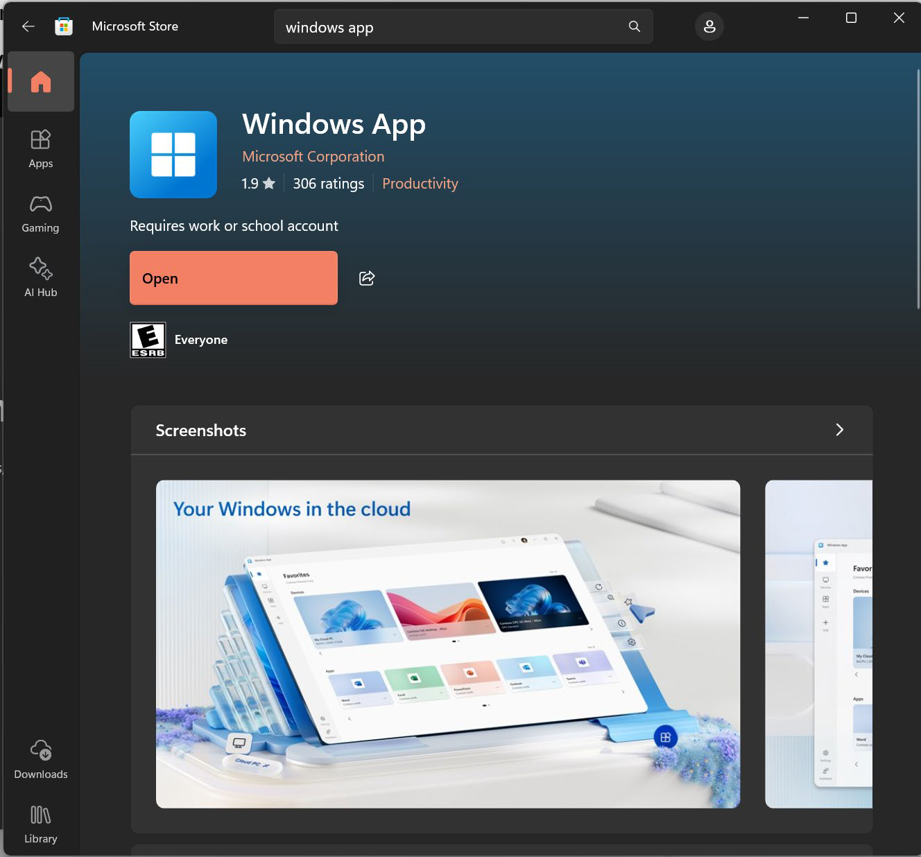Minimize the Microsoft Store window
The image size is (921, 857).
click(x=803, y=18)
